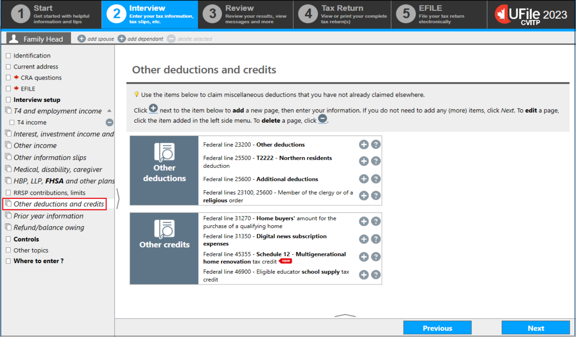Click the Family Head person icon

point(14,39)
